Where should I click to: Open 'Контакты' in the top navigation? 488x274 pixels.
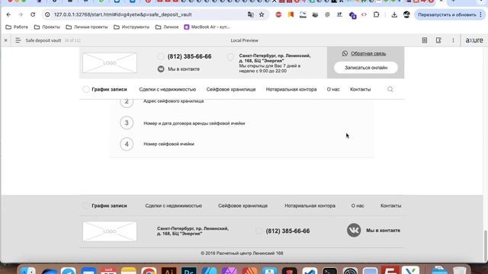(361, 90)
